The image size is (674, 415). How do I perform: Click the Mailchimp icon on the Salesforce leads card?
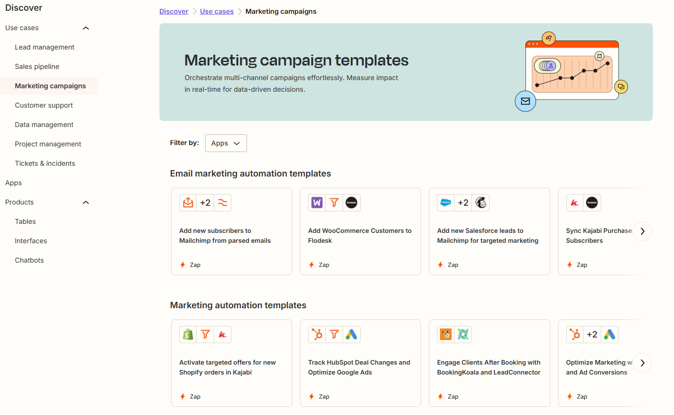click(481, 202)
